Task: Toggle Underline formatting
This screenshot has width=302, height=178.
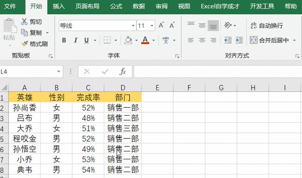Action: (86, 40)
